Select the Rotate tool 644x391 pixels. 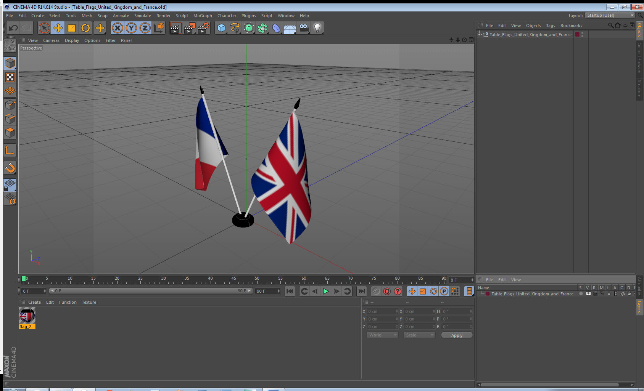click(85, 28)
